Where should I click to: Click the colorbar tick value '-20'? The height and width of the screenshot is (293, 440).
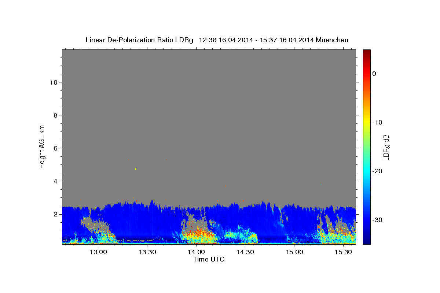(377, 171)
